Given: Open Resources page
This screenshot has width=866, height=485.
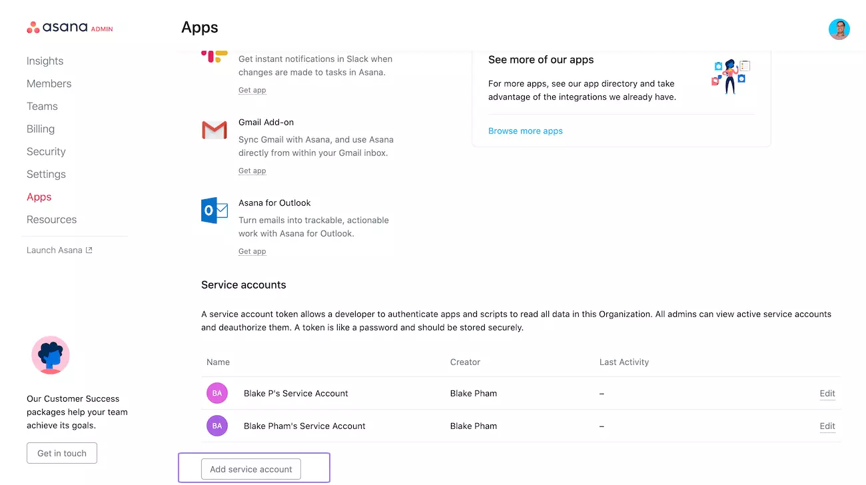Looking at the screenshot, I should click(51, 219).
